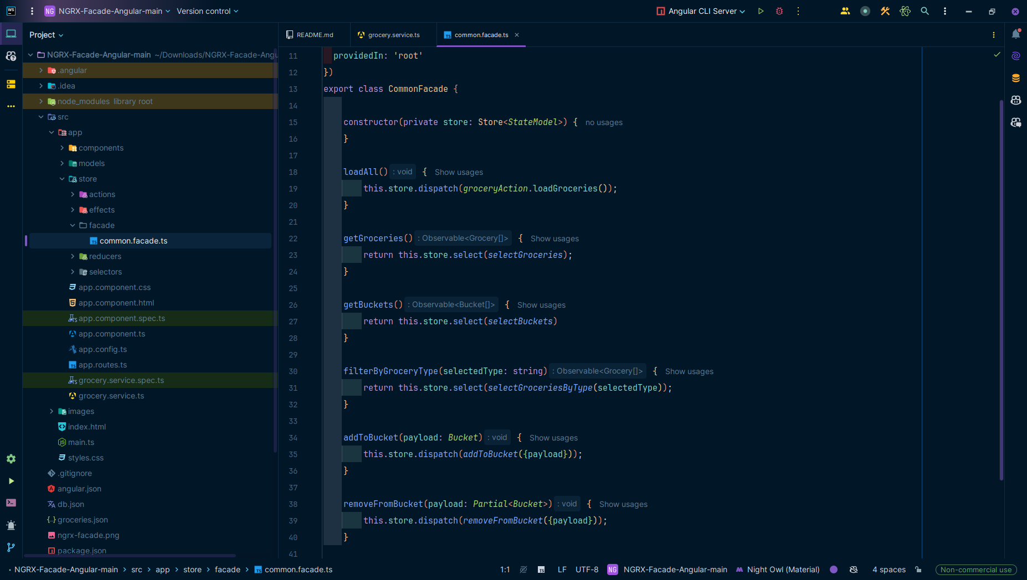Open the build tools hammer icon
This screenshot has width=1027, height=580.
point(885,11)
